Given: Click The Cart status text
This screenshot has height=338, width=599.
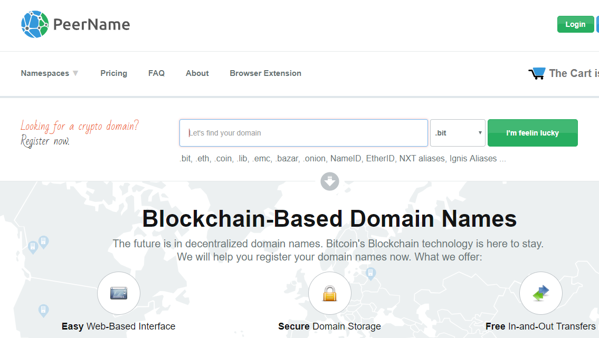Looking at the screenshot, I should pos(574,73).
